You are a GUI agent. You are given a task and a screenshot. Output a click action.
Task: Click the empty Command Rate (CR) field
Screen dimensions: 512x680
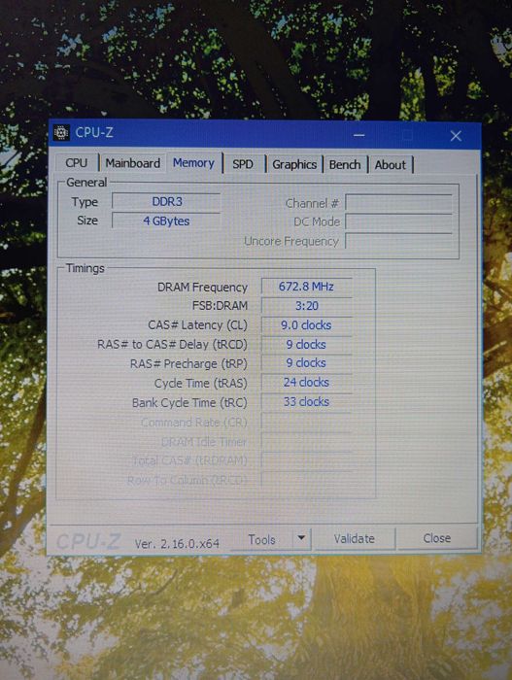(306, 422)
